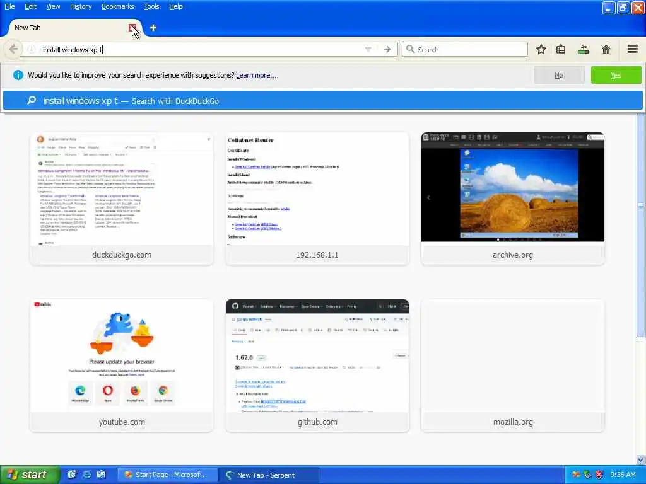Click the red security shield tray icon
The image size is (646, 484).
point(599,475)
